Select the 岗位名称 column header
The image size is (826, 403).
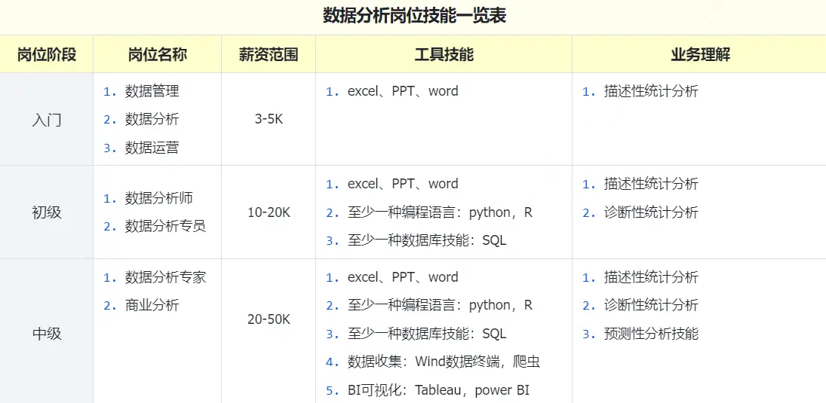(x=157, y=54)
